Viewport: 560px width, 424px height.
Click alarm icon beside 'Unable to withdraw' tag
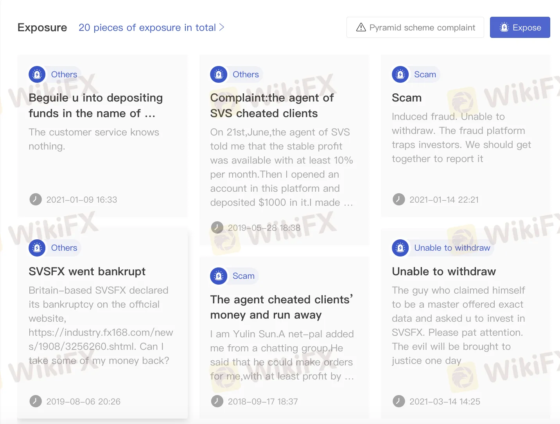coord(400,248)
